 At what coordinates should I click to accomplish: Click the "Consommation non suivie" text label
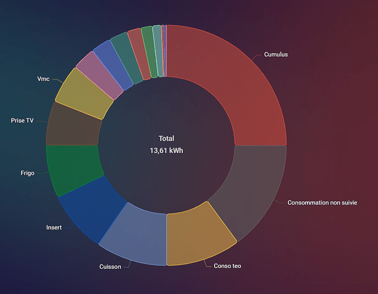pos(323,202)
